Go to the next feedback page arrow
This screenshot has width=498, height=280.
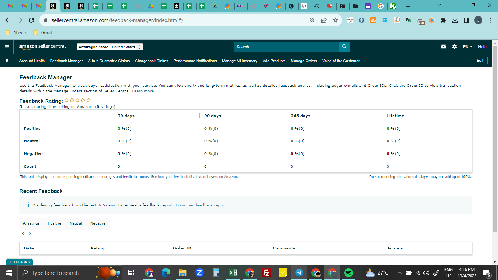pos(30,234)
